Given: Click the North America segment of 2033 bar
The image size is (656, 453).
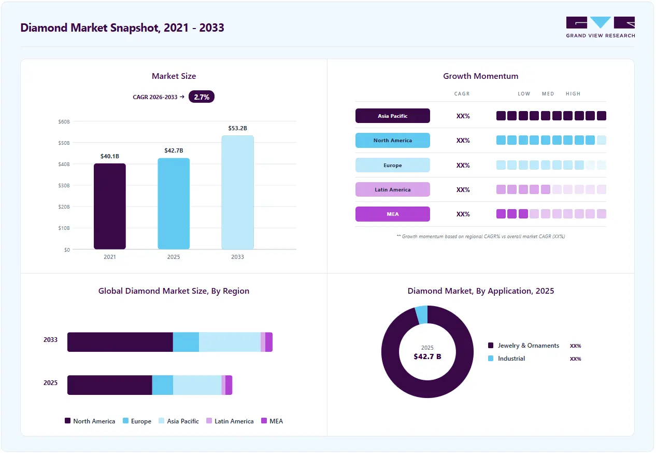Looking at the screenshot, I should [120, 342].
